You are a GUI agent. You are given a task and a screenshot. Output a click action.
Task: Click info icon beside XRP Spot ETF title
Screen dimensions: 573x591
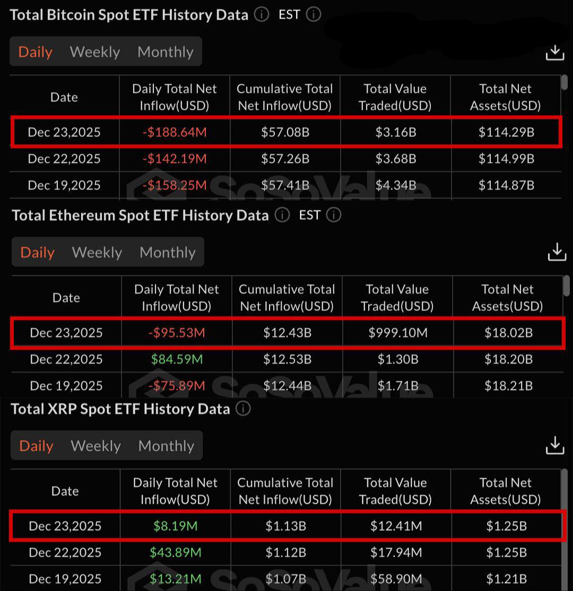(243, 409)
